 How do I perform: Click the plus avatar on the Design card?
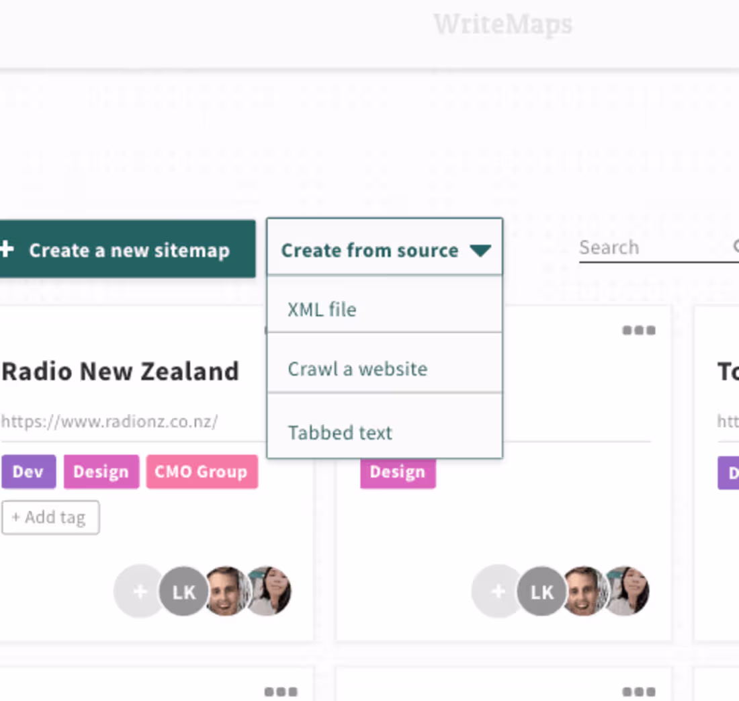[x=497, y=591]
